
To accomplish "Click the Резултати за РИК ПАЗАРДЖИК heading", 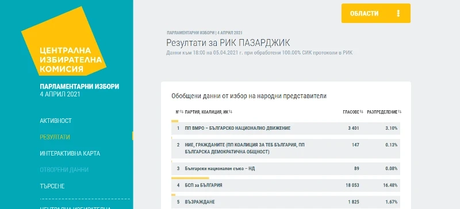I will click(x=228, y=43).
